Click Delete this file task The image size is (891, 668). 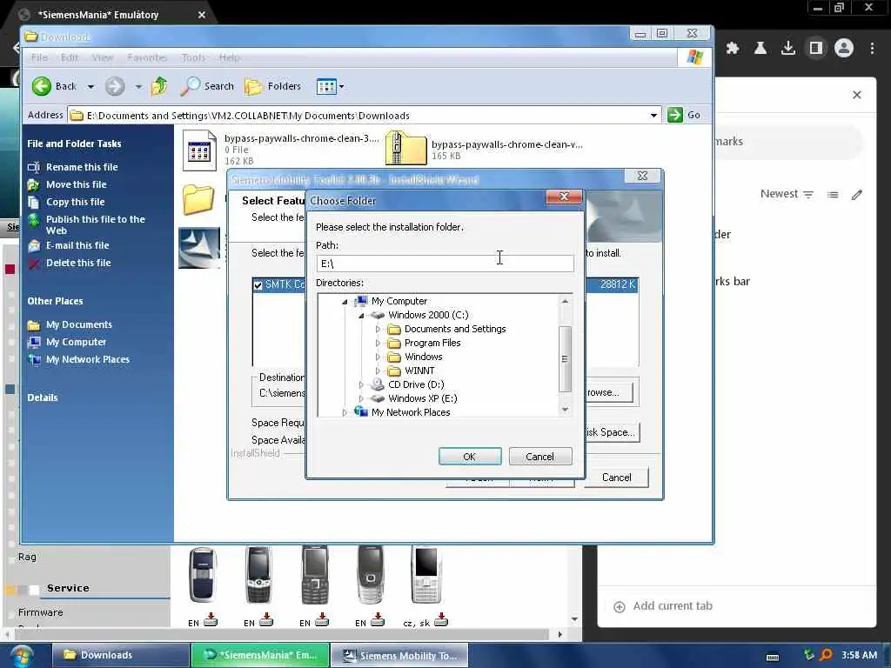point(78,263)
